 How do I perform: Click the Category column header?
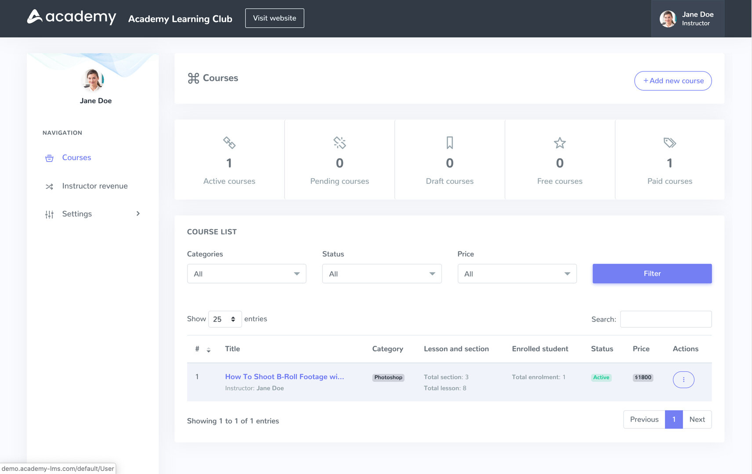click(387, 349)
